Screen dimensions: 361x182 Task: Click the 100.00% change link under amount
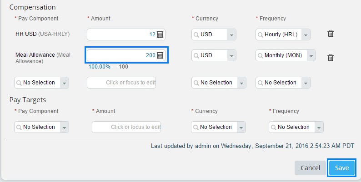coord(100,67)
